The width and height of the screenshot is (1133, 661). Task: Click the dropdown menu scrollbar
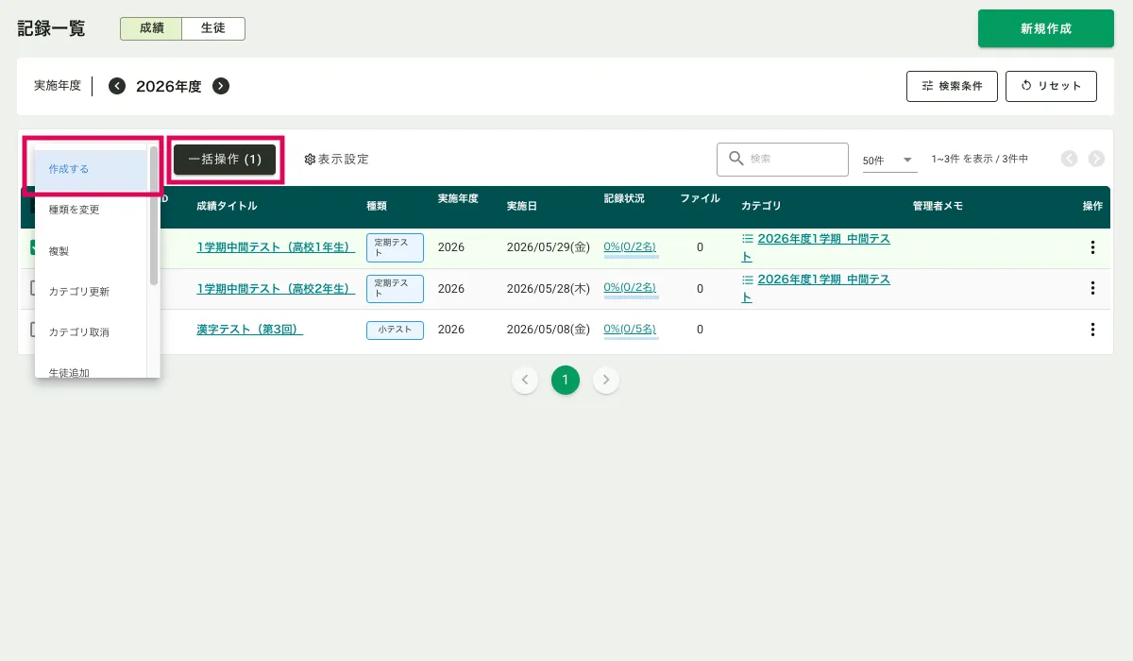(154, 217)
